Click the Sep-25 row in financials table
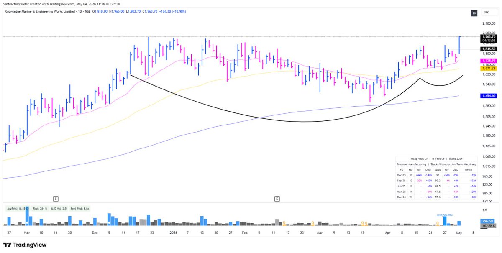Image resolution: width=502 pixels, height=253 pixels. (x=437, y=181)
